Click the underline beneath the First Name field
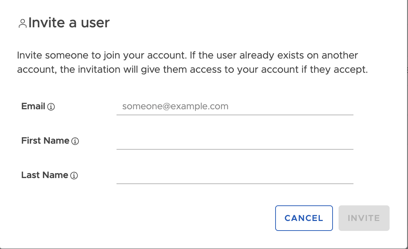The width and height of the screenshot is (408, 249). coord(235,149)
